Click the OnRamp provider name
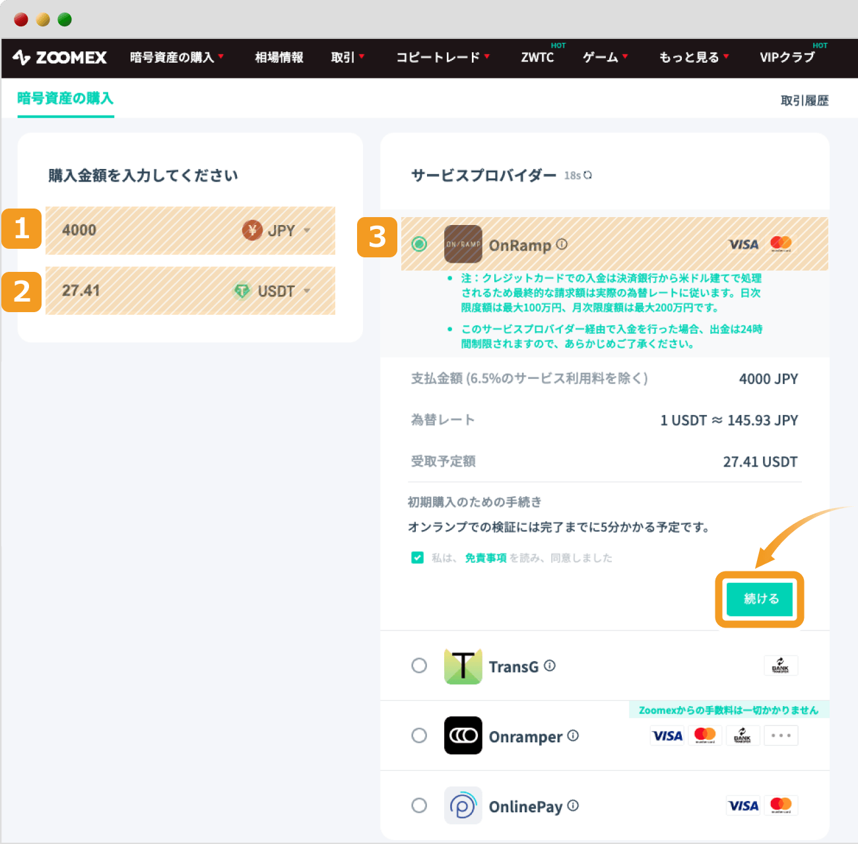The height and width of the screenshot is (844, 858). 519,245
